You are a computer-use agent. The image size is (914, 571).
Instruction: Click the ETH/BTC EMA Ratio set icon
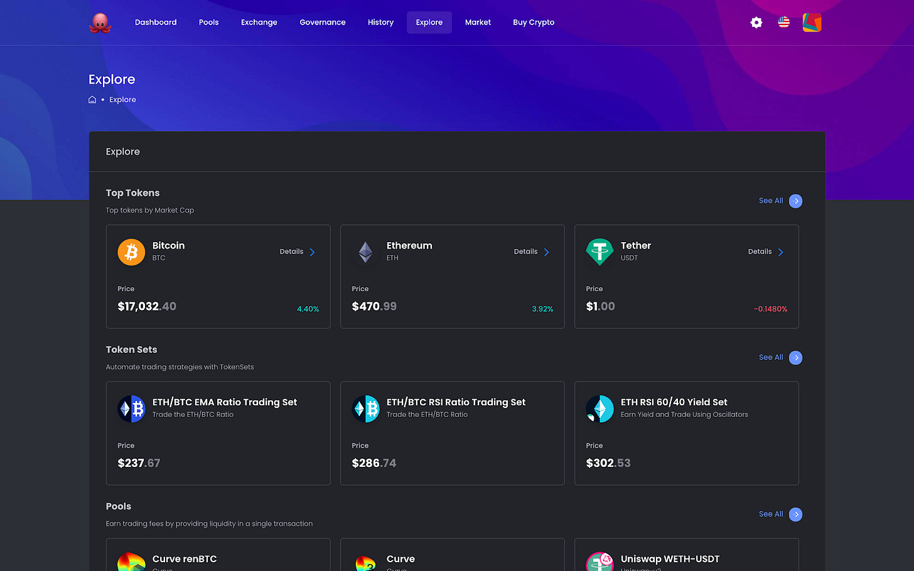click(x=131, y=408)
